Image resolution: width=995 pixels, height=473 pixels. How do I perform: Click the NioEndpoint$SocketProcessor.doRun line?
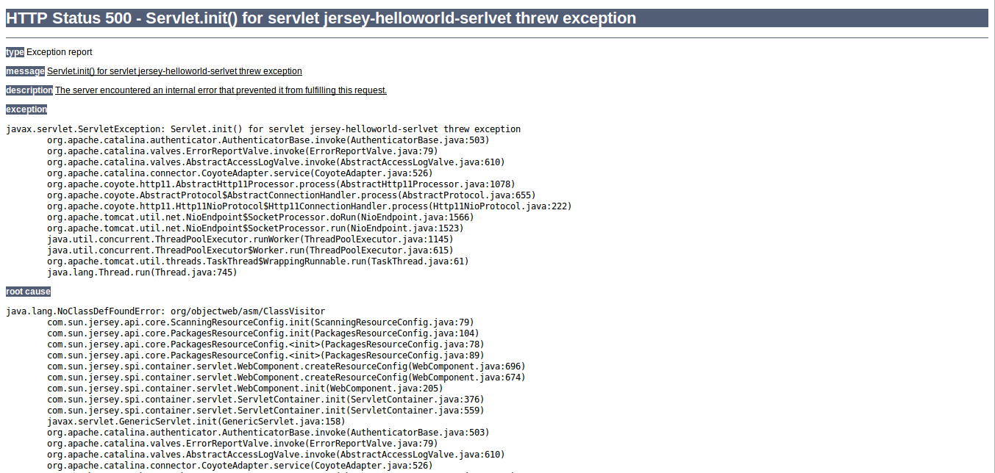(260, 217)
